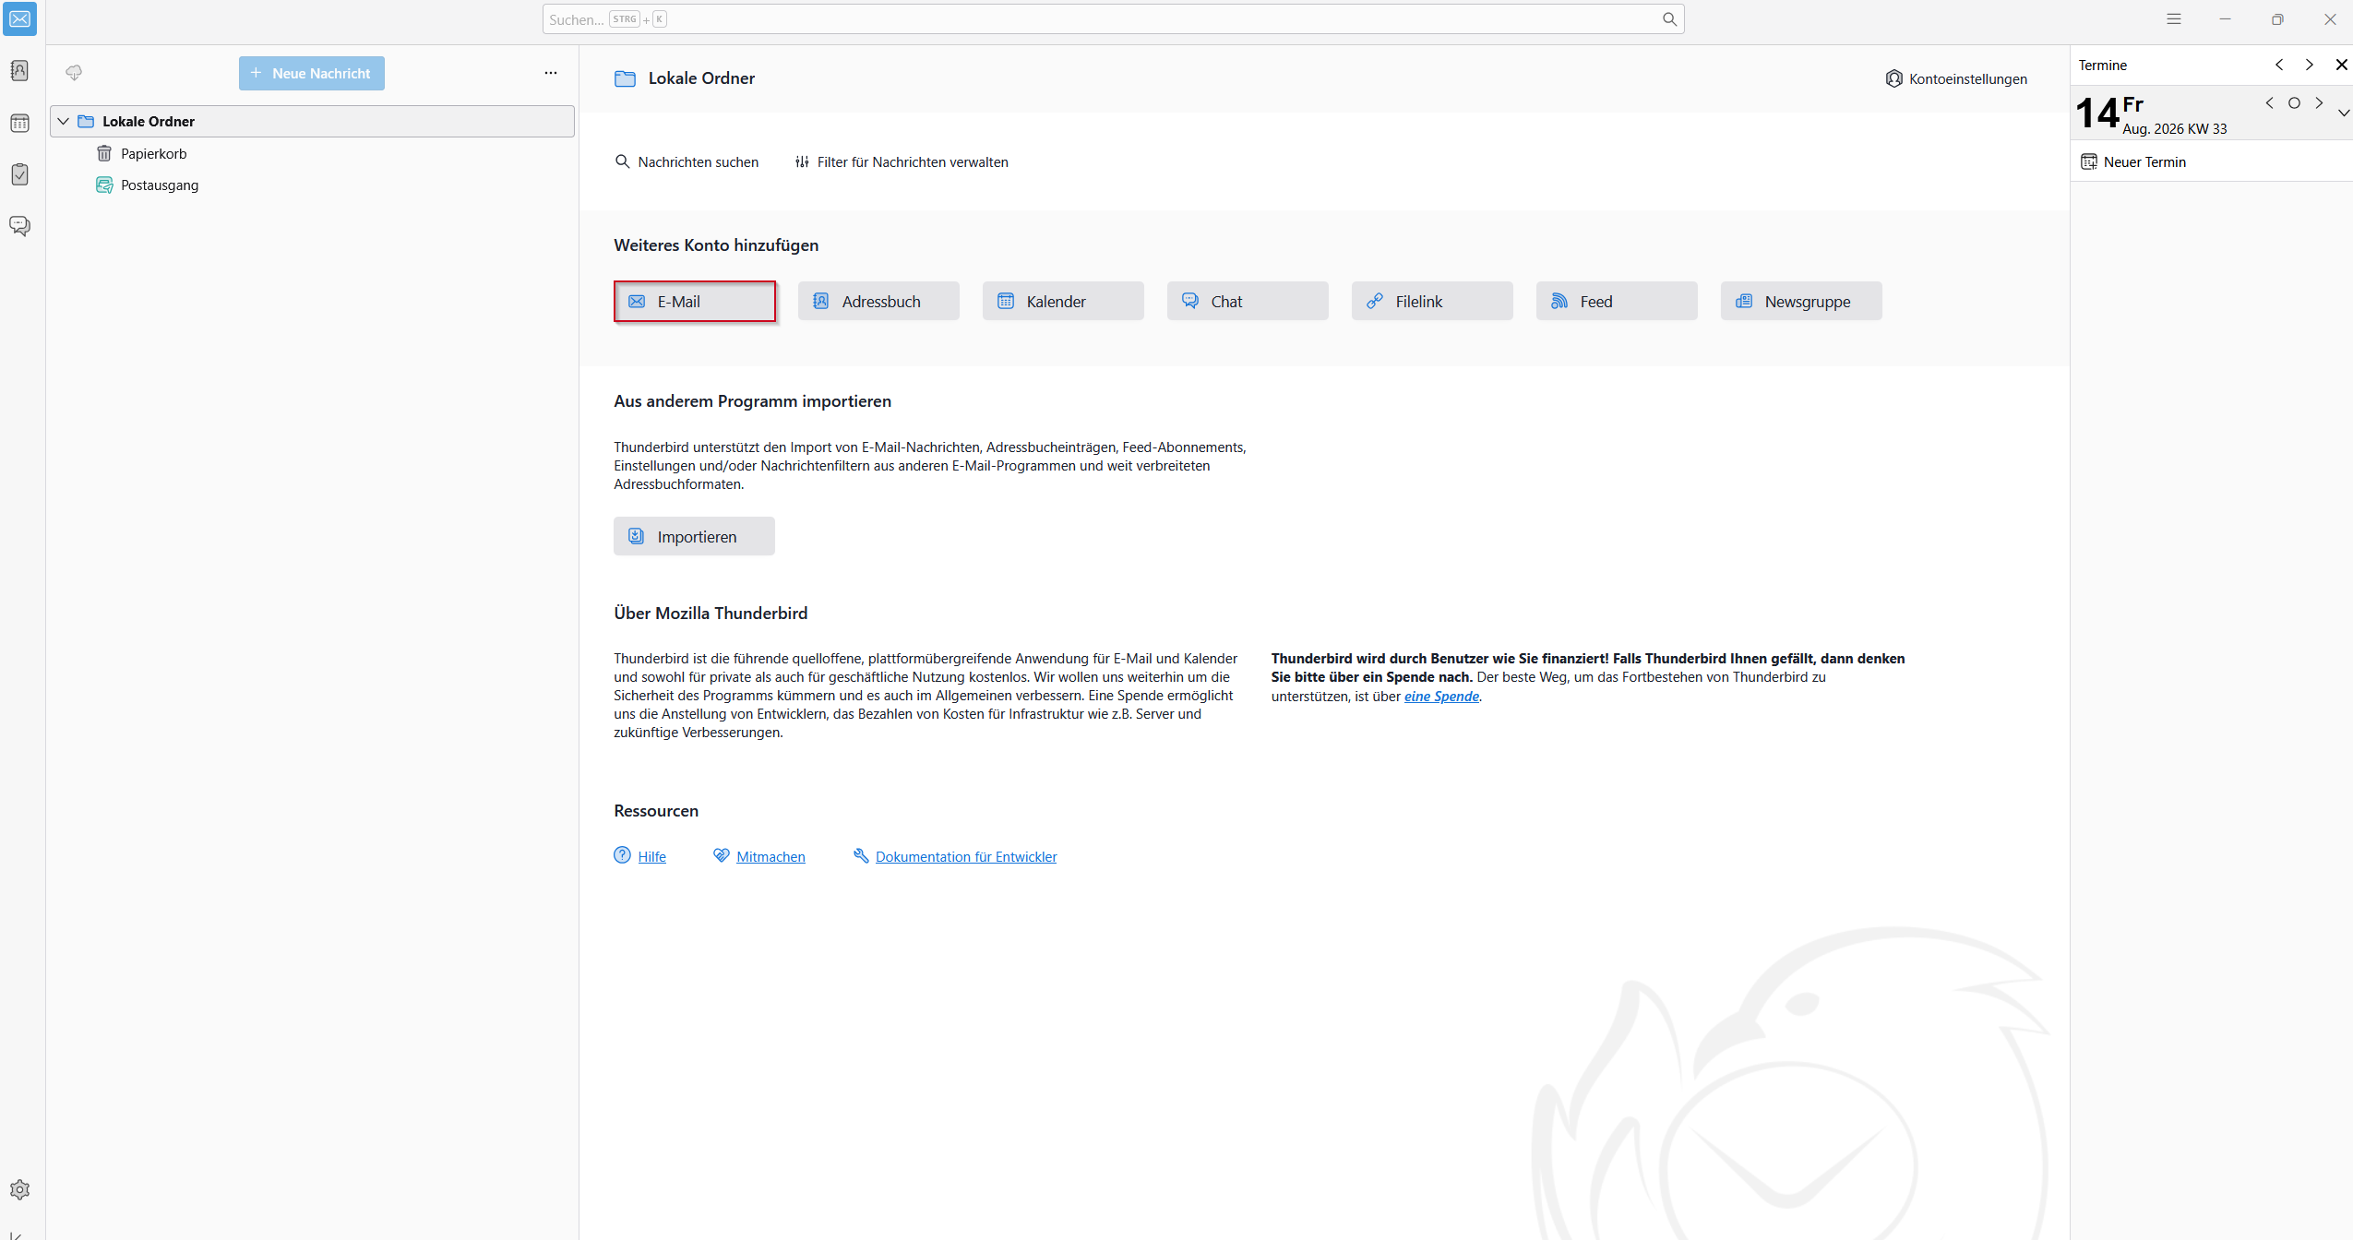
Task: Add an Adressbuch
Action: coord(878,301)
